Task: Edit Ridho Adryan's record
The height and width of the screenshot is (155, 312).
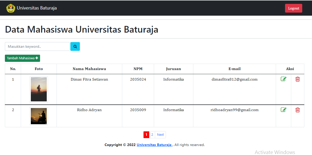Action: [x=283, y=110]
